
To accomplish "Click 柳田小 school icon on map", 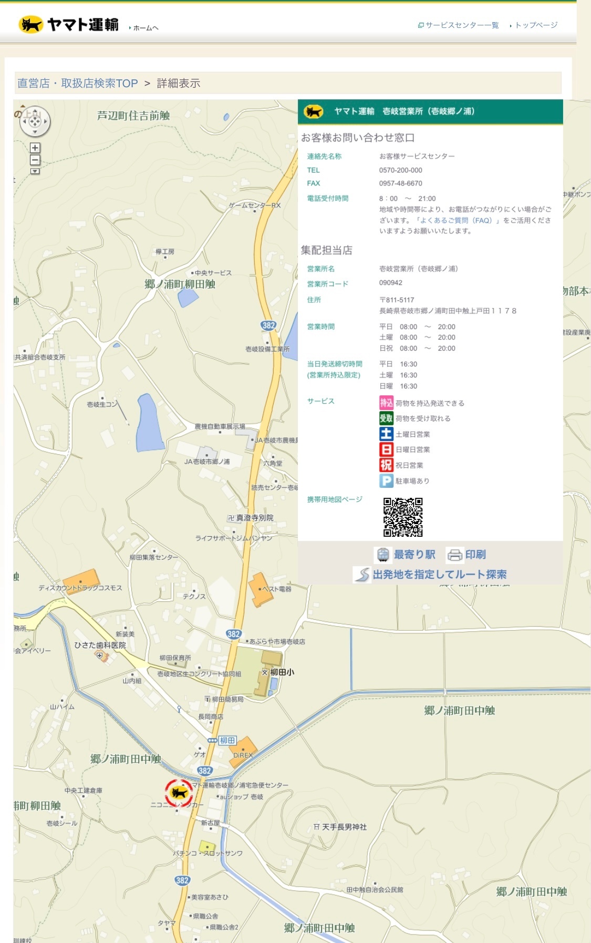I will [265, 672].
